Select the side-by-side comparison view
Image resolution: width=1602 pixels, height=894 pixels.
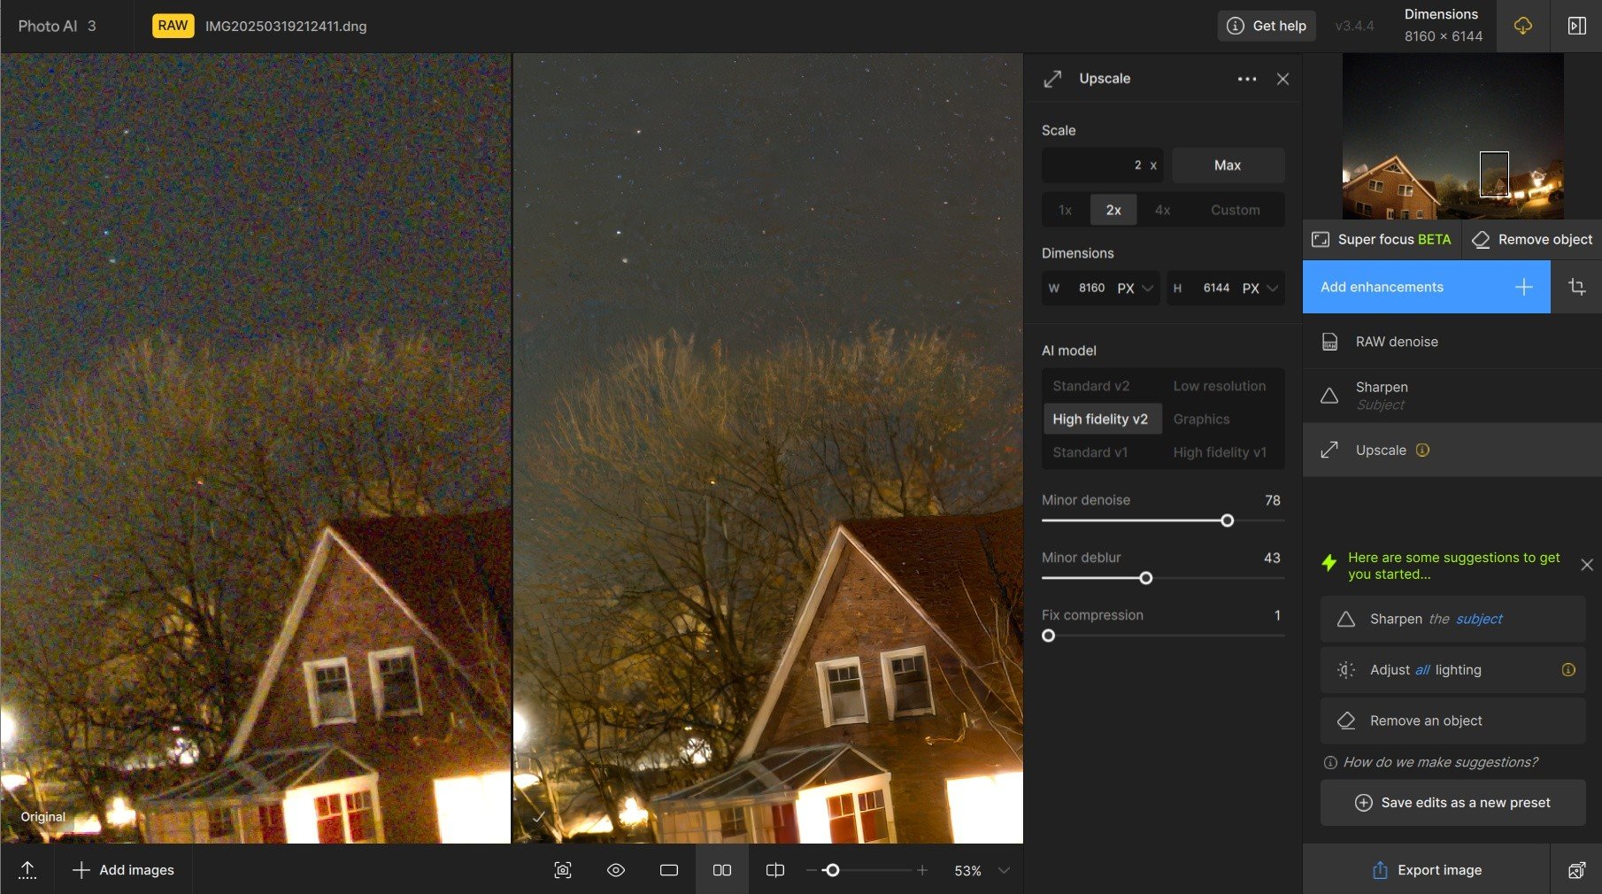coord(722,870)
